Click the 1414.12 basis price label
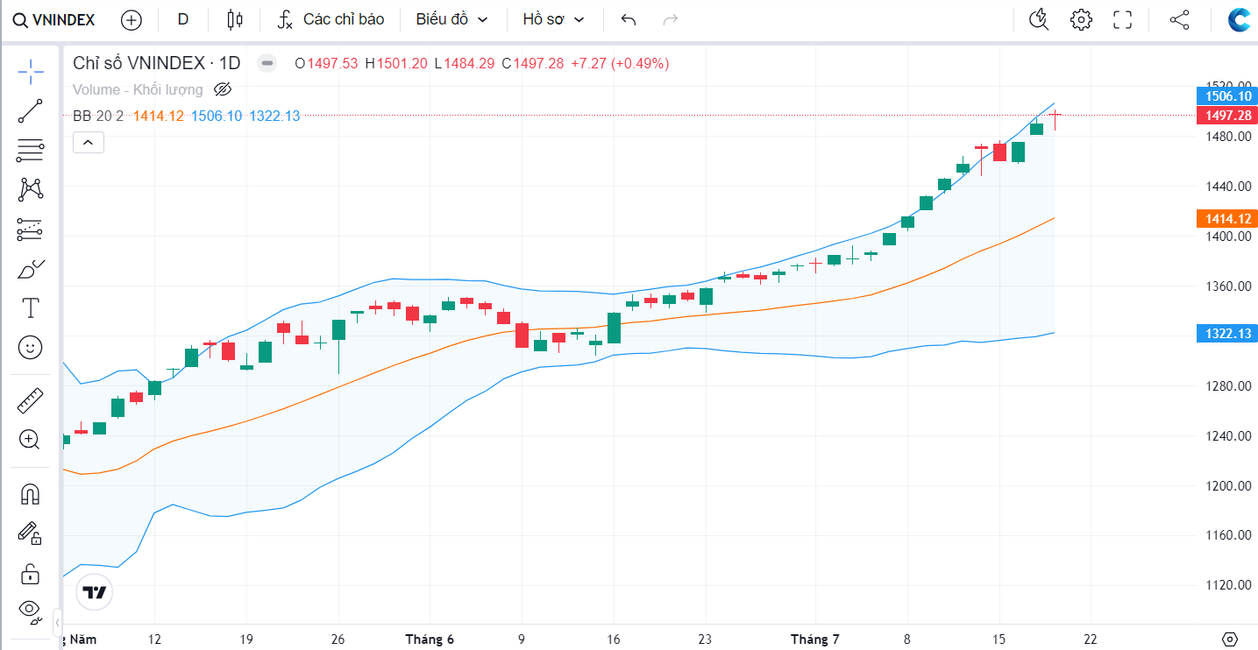The image size is (1258, 650). (x=1227, y=219)
